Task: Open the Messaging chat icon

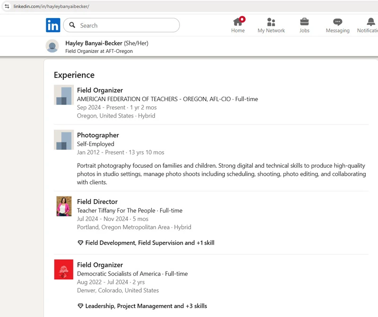Action: [337, 22]
